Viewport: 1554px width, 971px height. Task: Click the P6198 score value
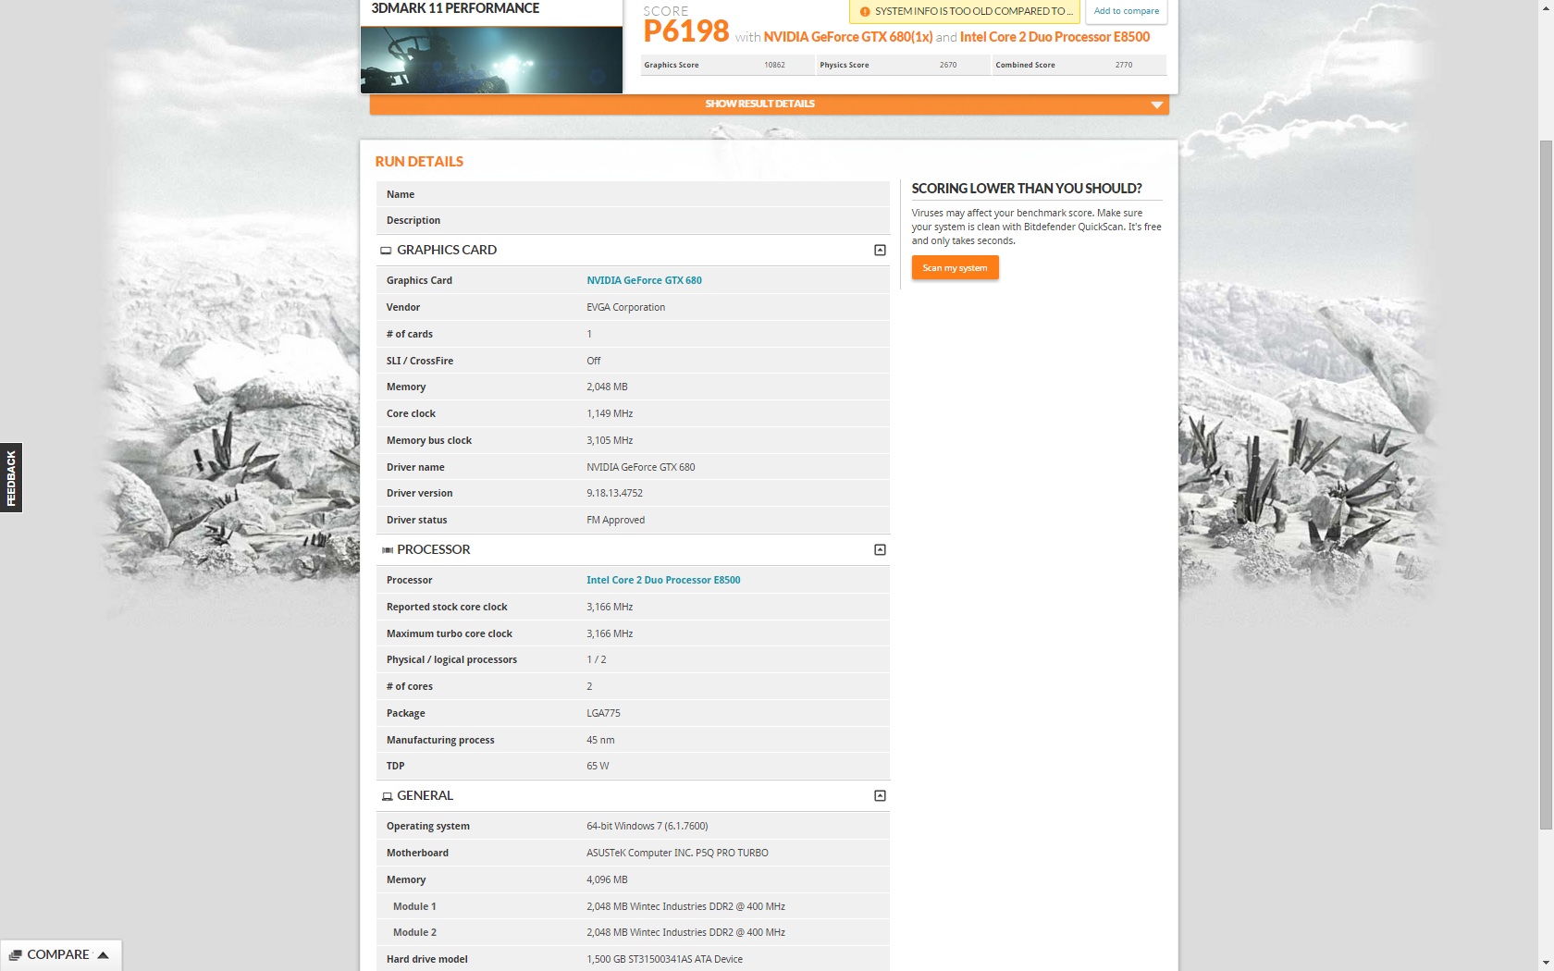tap(686, 31)
